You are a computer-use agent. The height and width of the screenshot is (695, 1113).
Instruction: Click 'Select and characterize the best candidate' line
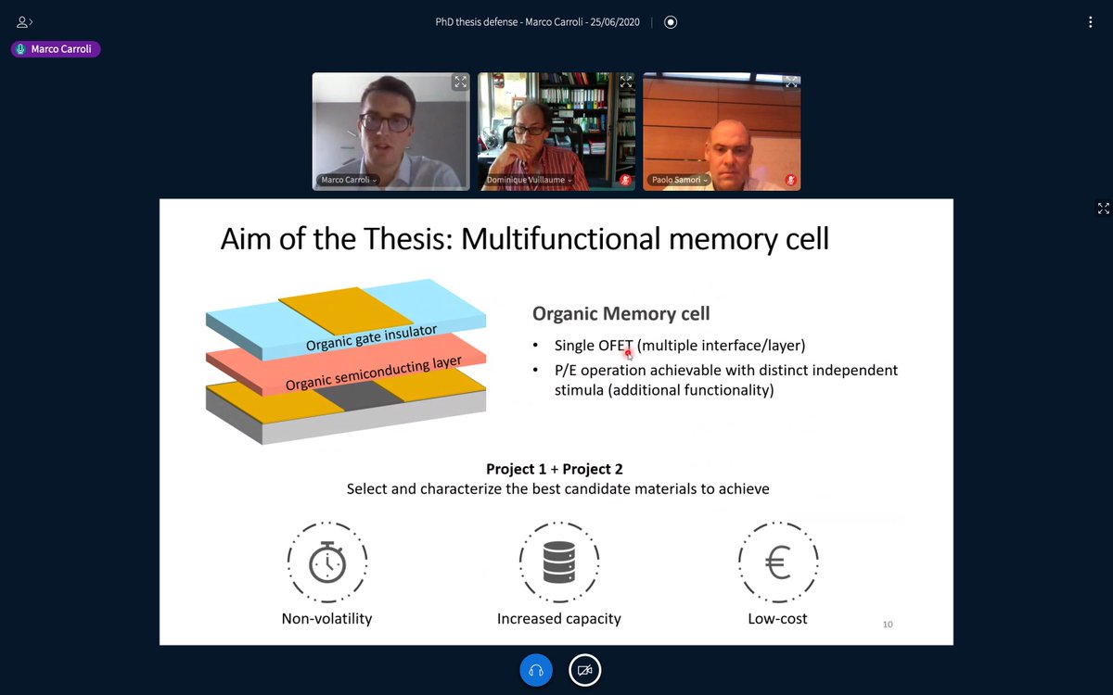pos(557,488)
